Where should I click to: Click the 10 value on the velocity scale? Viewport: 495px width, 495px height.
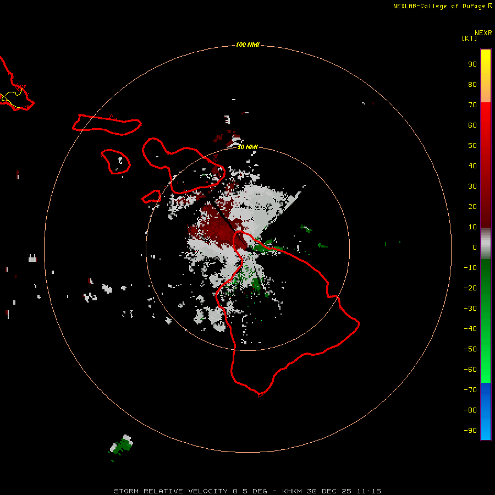[472, 227]
